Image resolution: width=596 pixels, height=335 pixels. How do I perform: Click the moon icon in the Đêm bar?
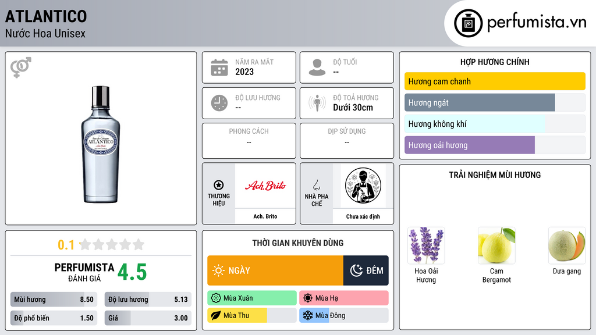356,270
